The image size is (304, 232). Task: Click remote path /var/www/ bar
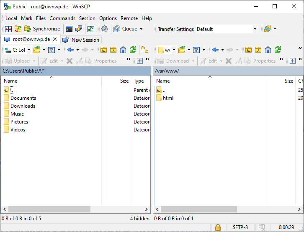coord(228,71)
